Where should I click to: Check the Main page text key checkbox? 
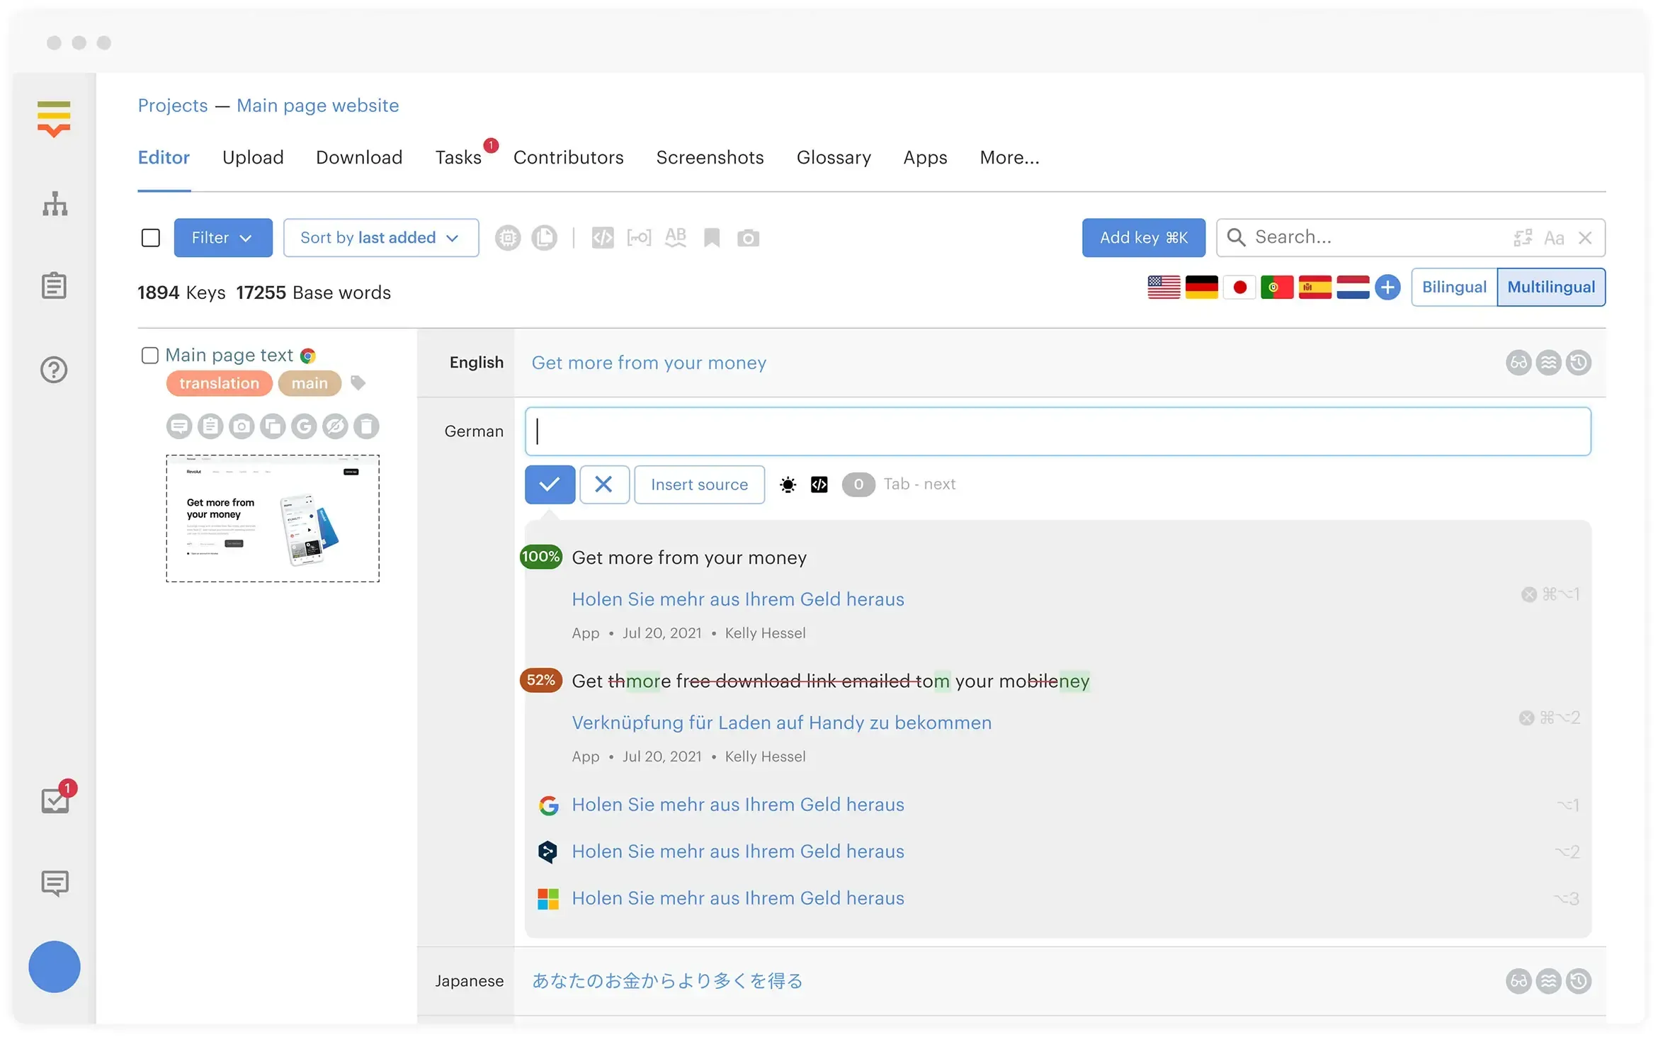pos(150,356)
